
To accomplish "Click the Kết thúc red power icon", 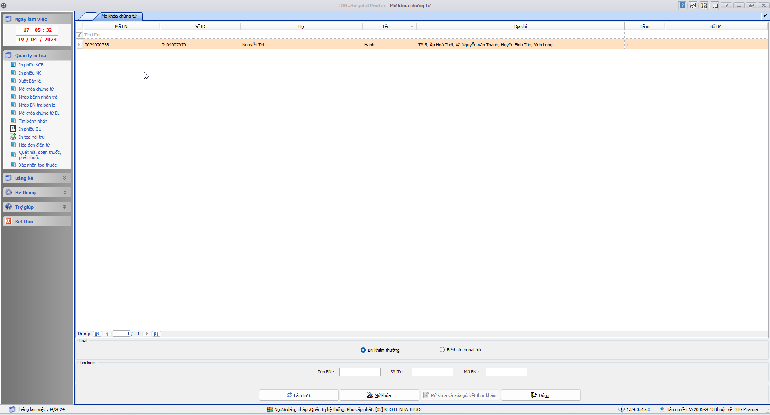I will point(8,221).
